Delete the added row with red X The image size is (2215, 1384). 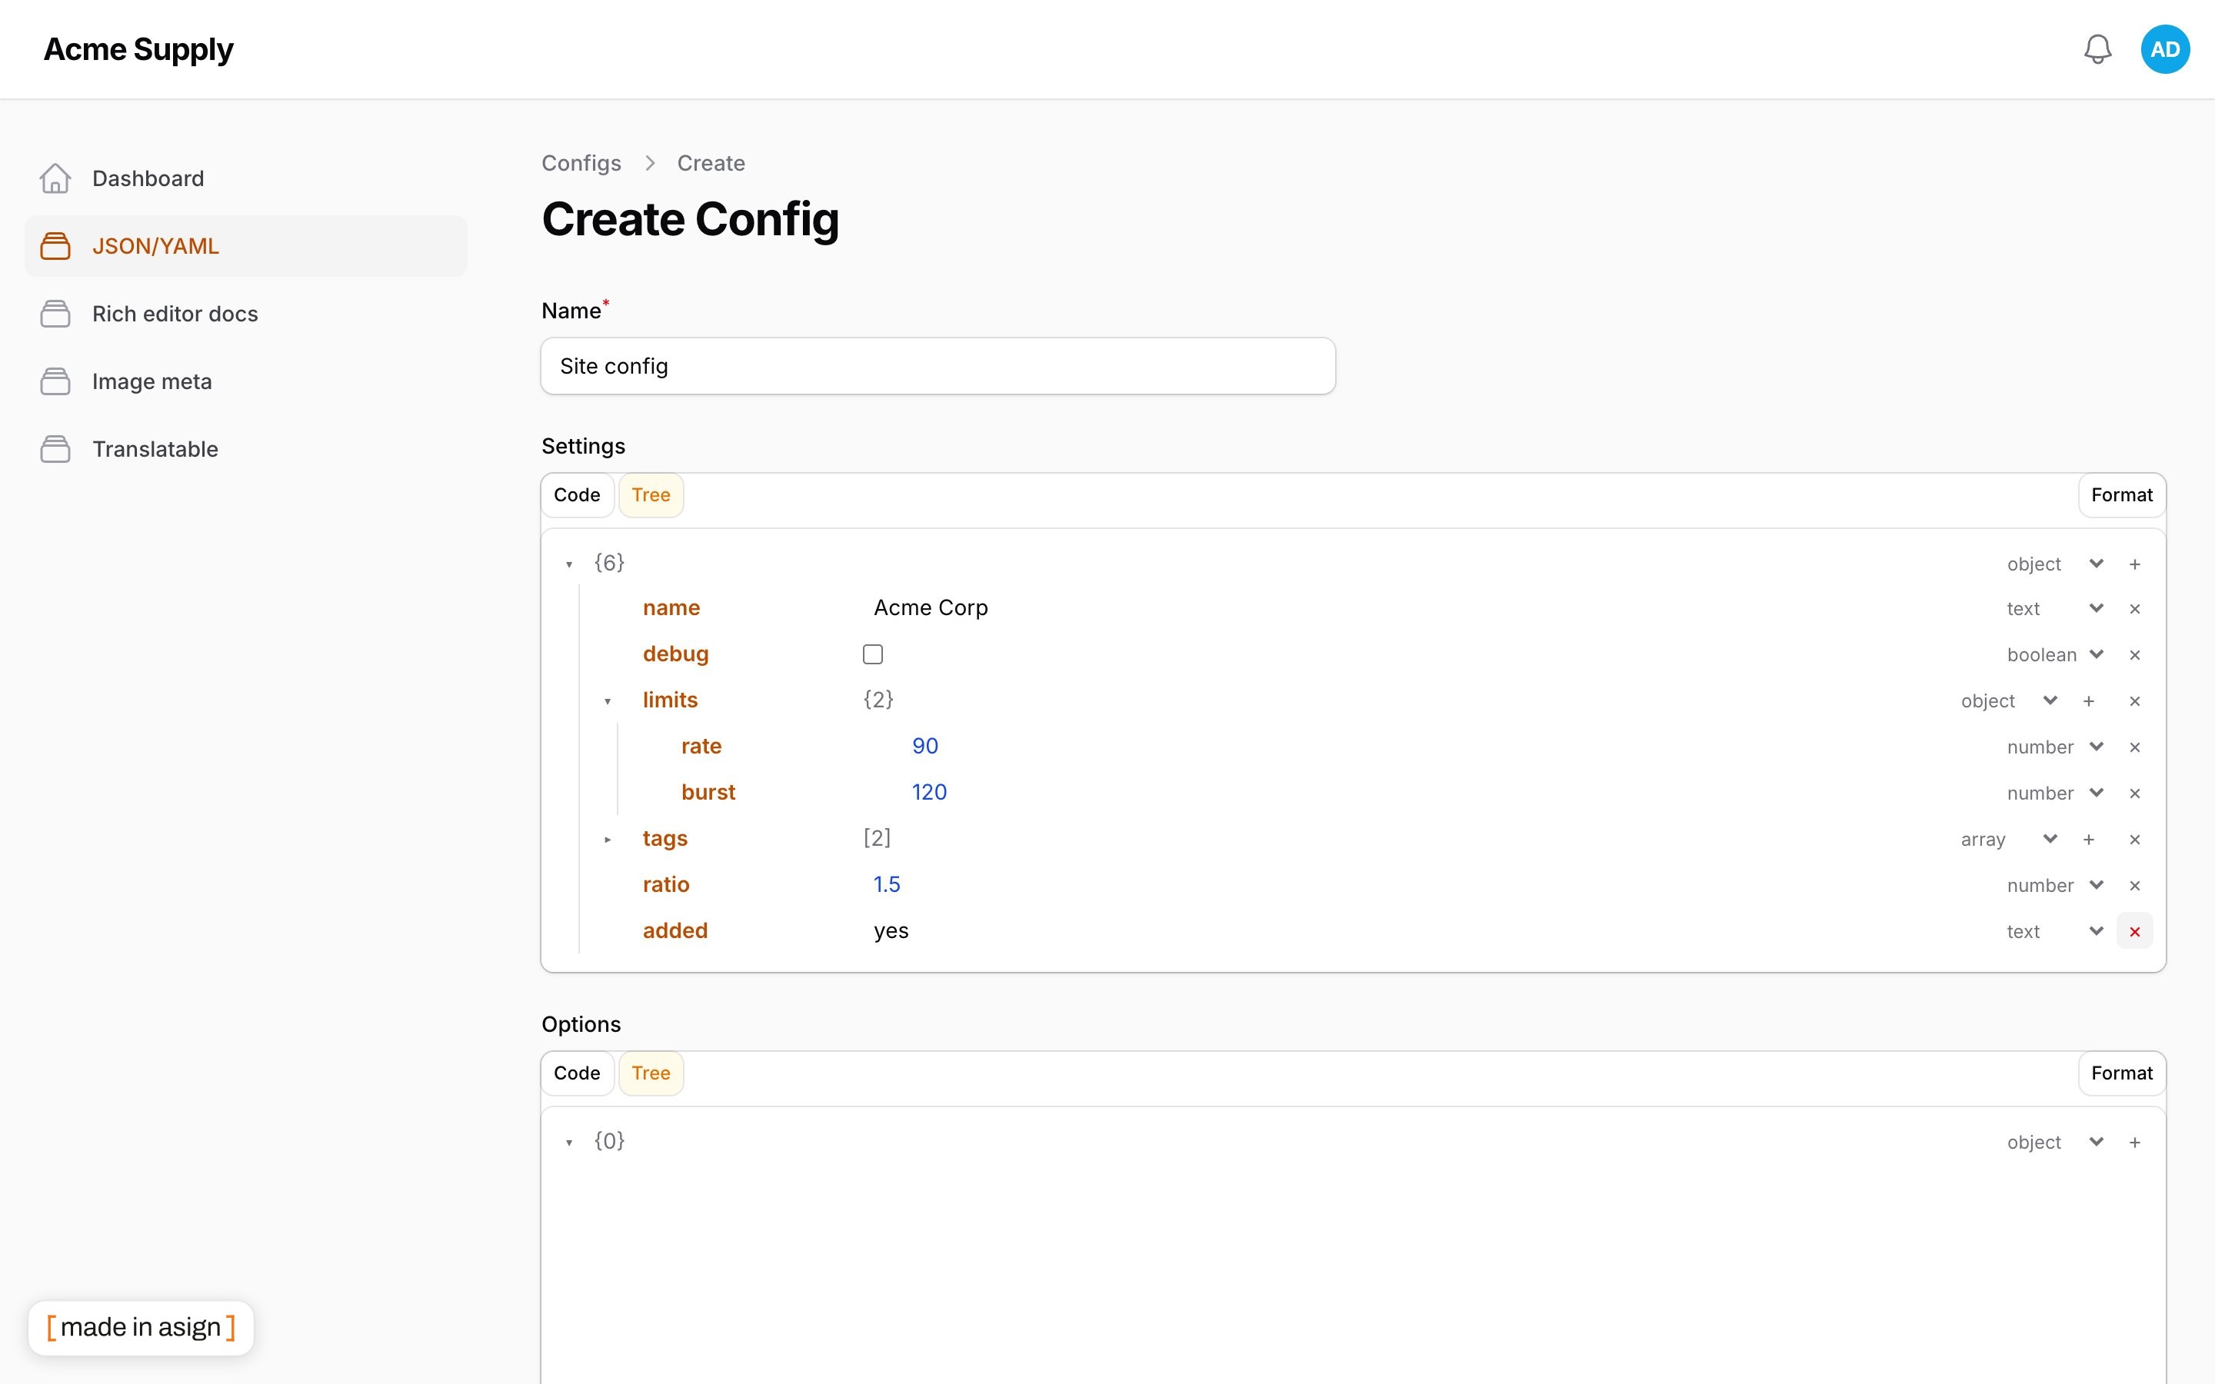pos(2134,932)
